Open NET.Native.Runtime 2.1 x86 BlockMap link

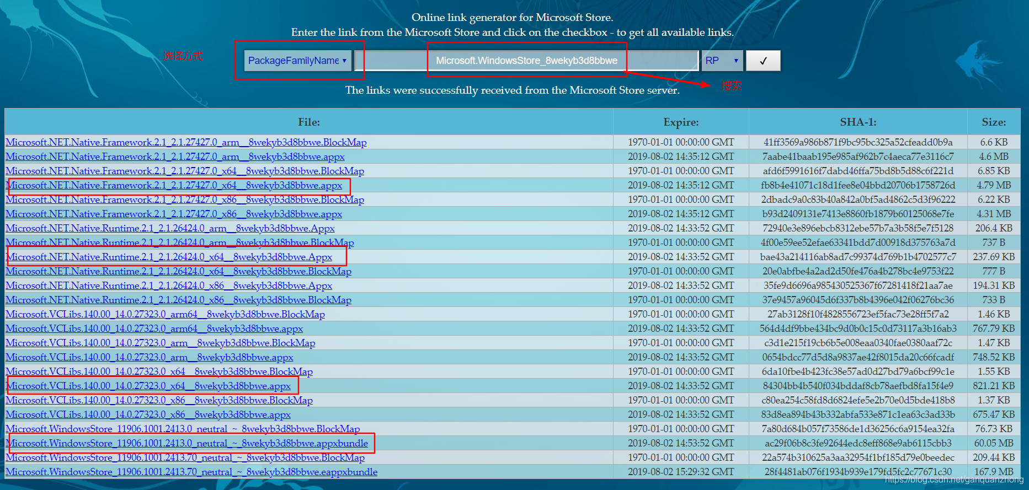tap(178, 300)
